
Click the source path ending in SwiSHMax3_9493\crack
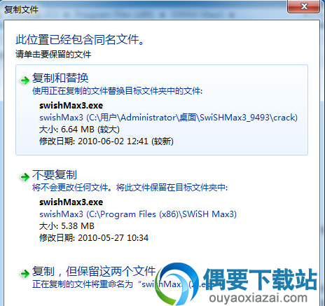[169, 118]
